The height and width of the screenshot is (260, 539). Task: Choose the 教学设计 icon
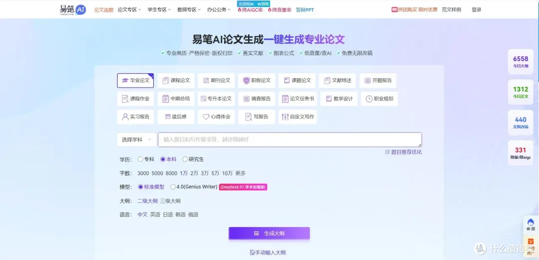328,99
